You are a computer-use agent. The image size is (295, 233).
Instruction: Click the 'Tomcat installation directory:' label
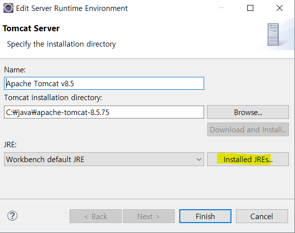pos(53,98)
